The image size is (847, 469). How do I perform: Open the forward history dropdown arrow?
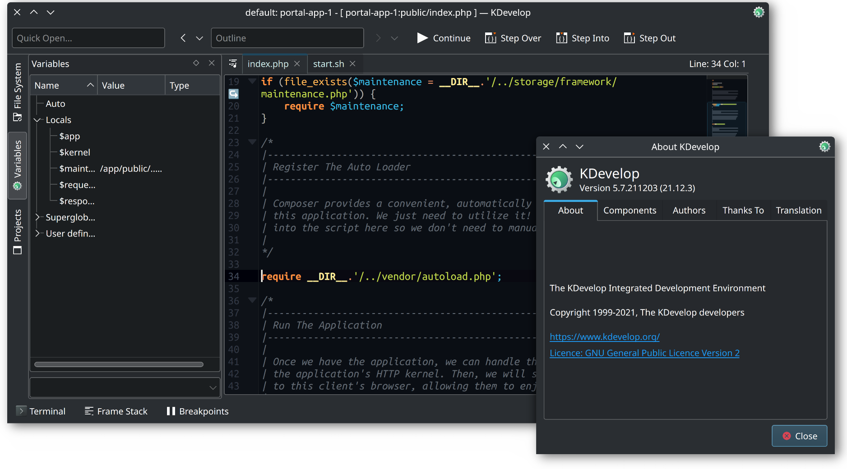coord(394,38)
